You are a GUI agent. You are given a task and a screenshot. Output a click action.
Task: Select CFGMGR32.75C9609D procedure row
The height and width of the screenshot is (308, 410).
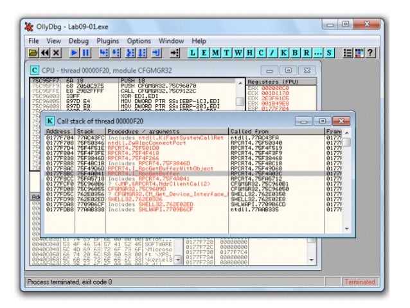pyautogui.click(x=193, y=189)
